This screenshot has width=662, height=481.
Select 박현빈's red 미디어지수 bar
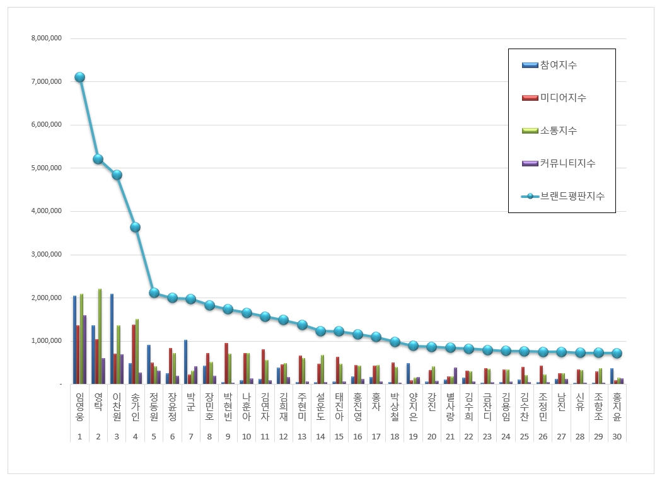pyautogui.click(x=226, y=364)
